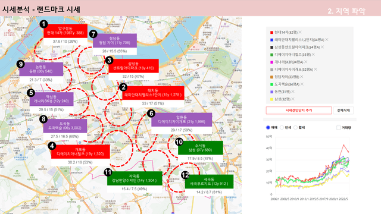Viewport: 381px width, 214px height.
Task: Delete 도곡렉슬(34평A) from the legend
Action: [x=302, y=84]
